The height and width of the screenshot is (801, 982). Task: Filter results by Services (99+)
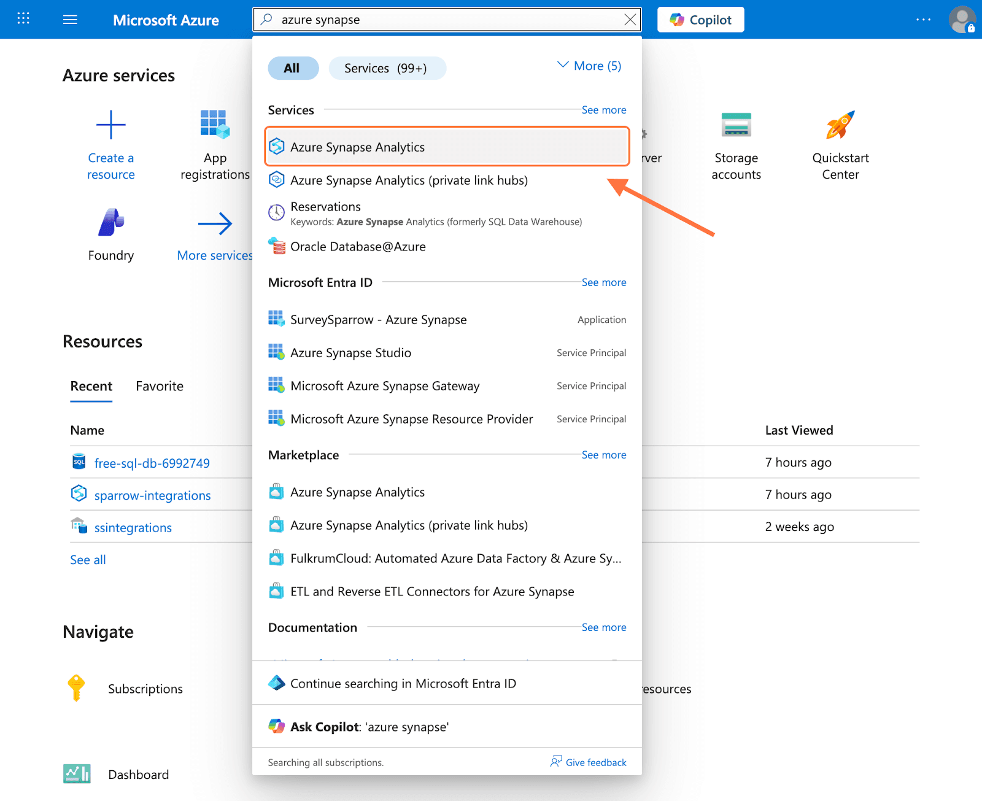point(387,68)
